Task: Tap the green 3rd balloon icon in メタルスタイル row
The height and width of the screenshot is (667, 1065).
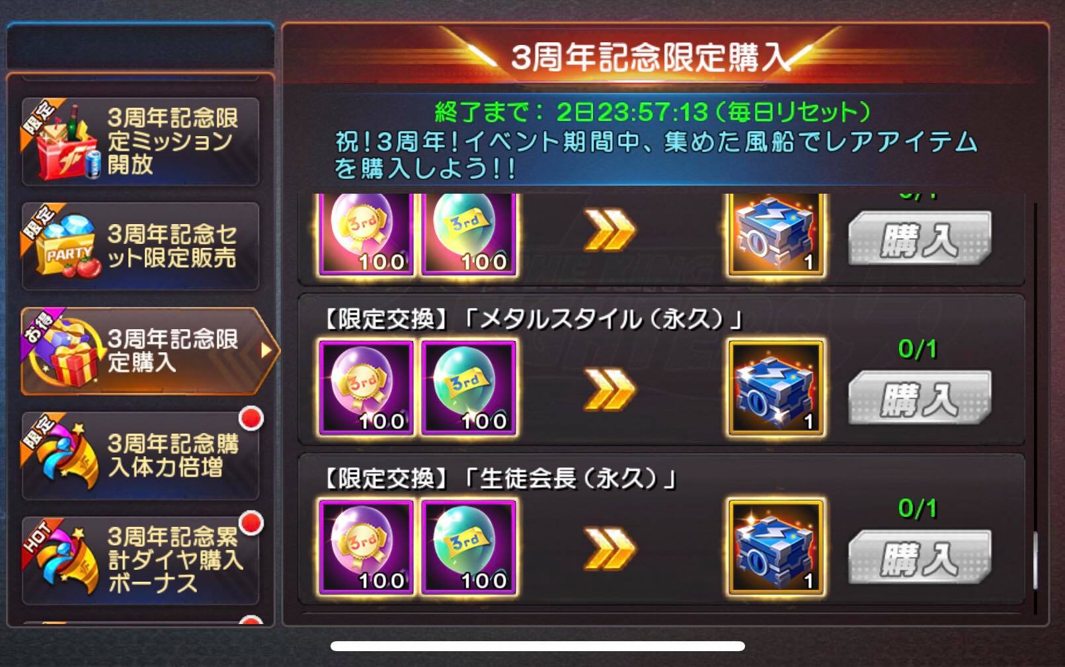Action: [469, 388]
